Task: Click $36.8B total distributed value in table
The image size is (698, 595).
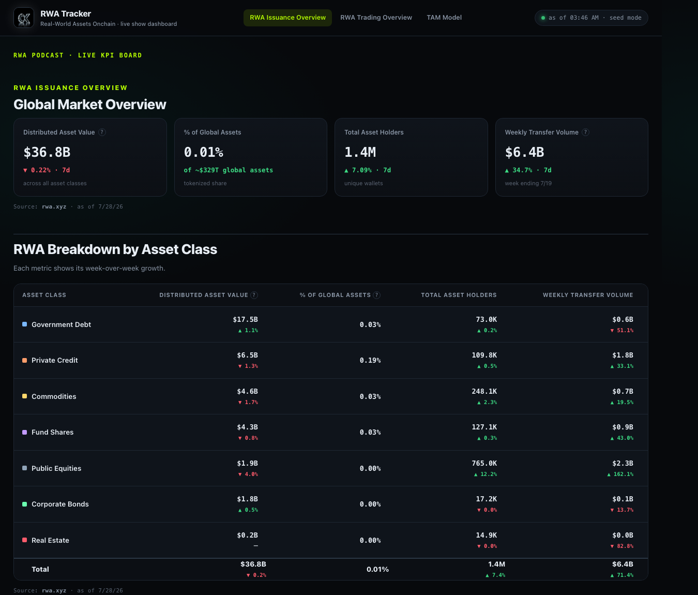Action: pos(253,564)
